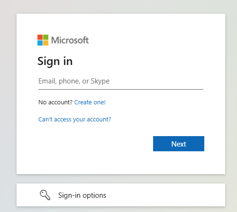Click the Microsoft wordmark text
Image resolution: width=237 pixels, height=212 pixels.
click(70, 40)
